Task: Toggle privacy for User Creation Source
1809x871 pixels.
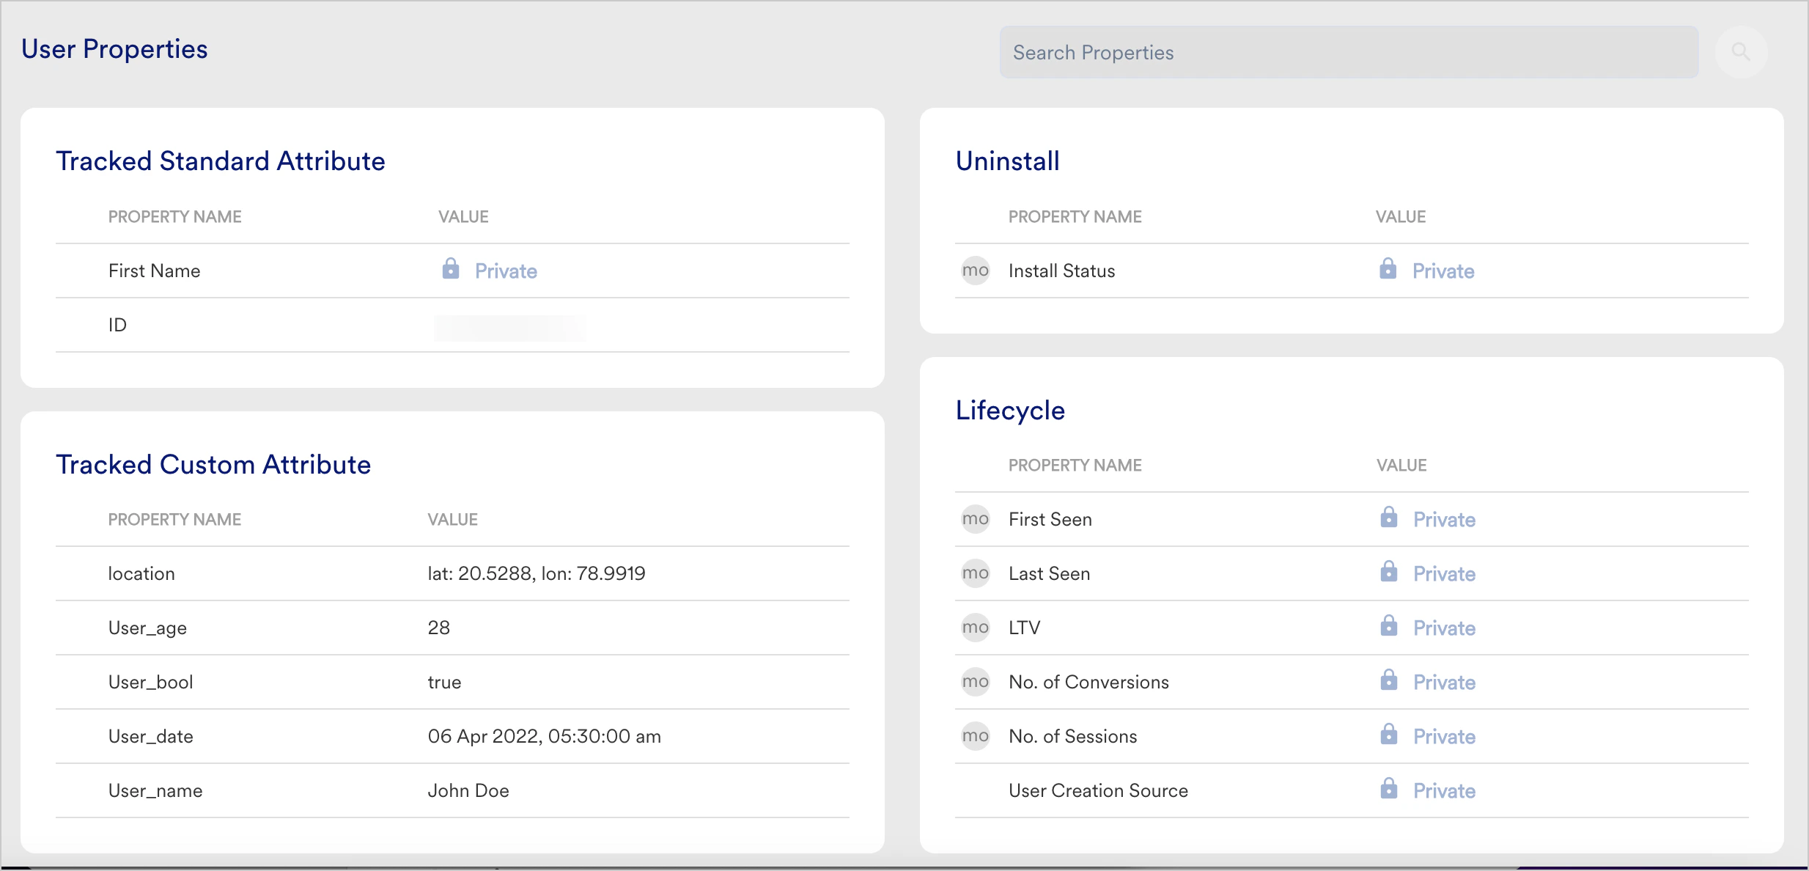Action: click(1443, 790)
